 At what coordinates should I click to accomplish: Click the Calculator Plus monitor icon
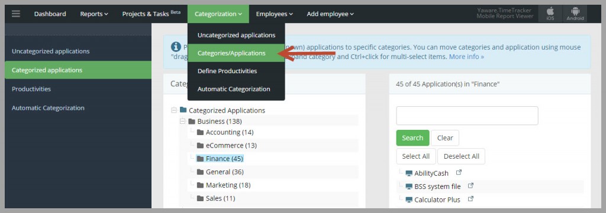click(409, 200)
